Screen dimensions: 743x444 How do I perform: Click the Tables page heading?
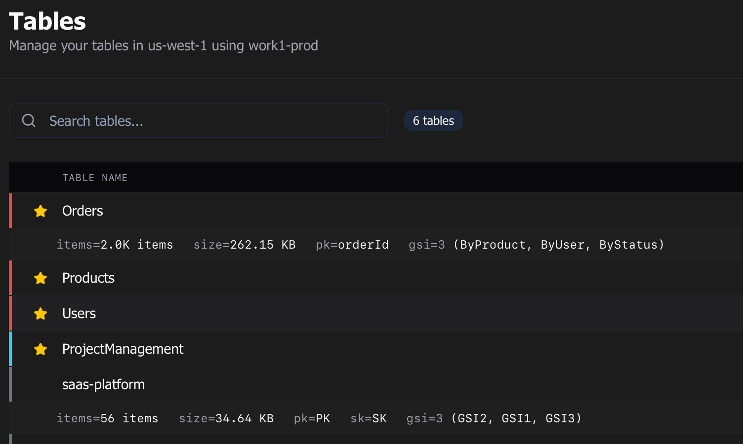point(47,21)
